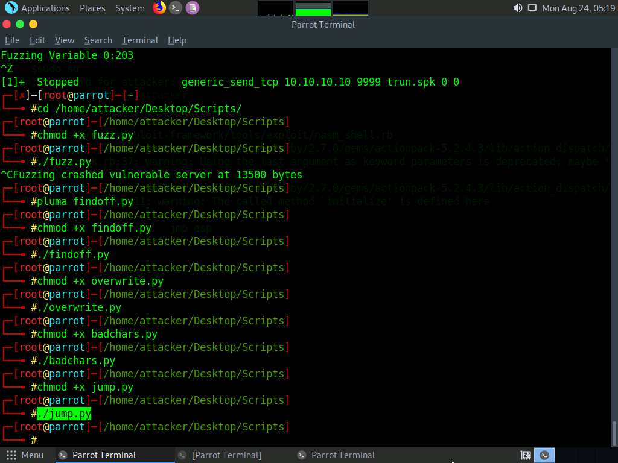Click the clock showing Mon Aug 24, 05:19
Image resolution: width=618 pixels, height=463 pixels.
coord(578,8)
